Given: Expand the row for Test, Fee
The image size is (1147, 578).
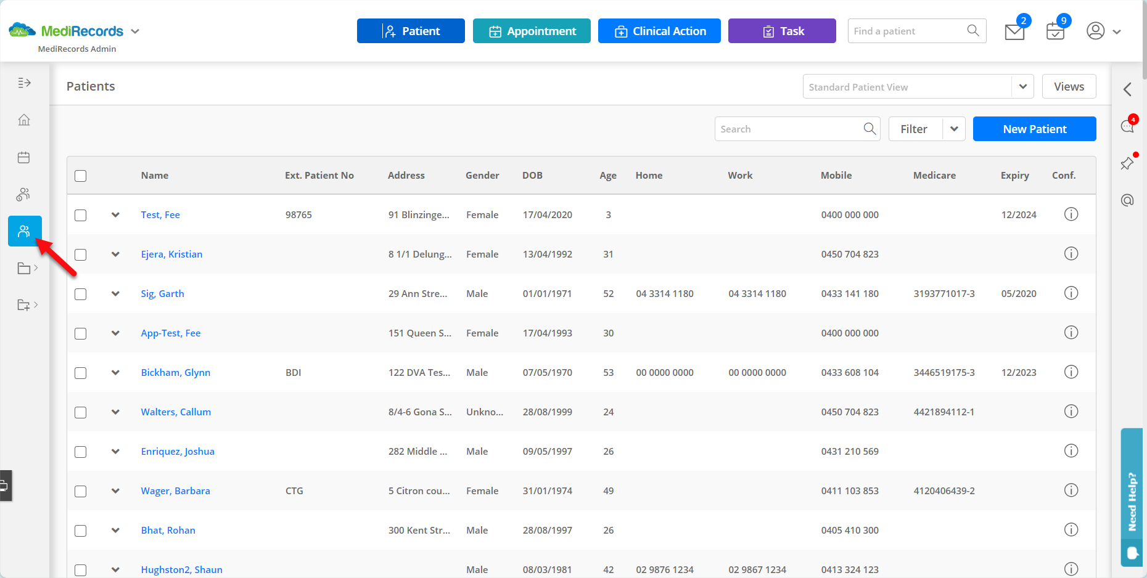Looking at the screenshot, I should tap(115, 215).
